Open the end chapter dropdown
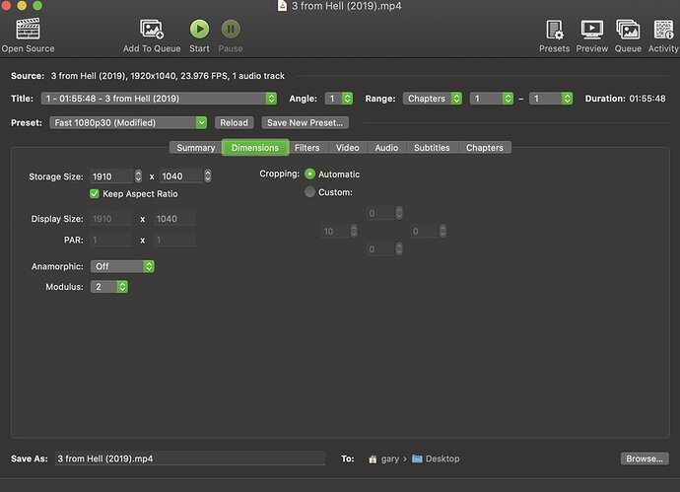680x492 pixels. point(551,99)
